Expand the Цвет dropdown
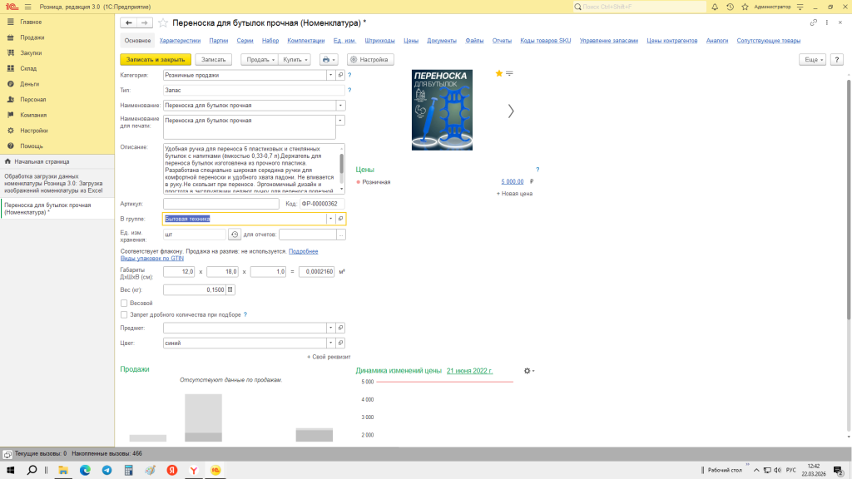Image resolution: width=852 pixels, height=479 pixels. [330, 343]
